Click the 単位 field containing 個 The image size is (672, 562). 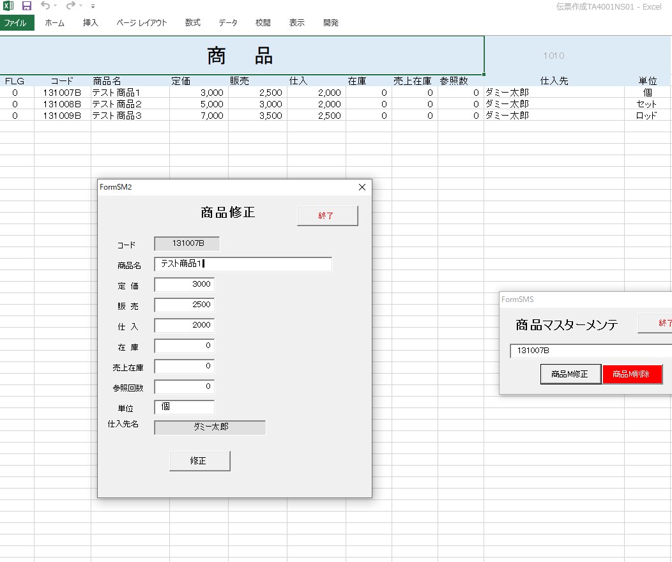pos(184,407)
